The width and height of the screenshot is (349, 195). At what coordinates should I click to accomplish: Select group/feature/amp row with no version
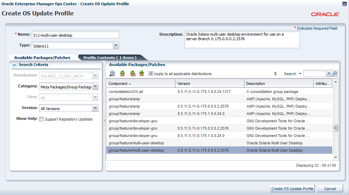click(x=219, y=99)
